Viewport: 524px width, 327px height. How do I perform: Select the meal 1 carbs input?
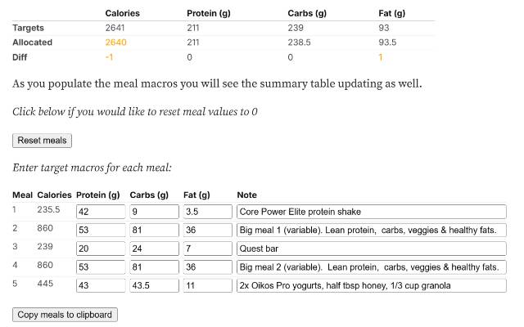tap(154, 212)
